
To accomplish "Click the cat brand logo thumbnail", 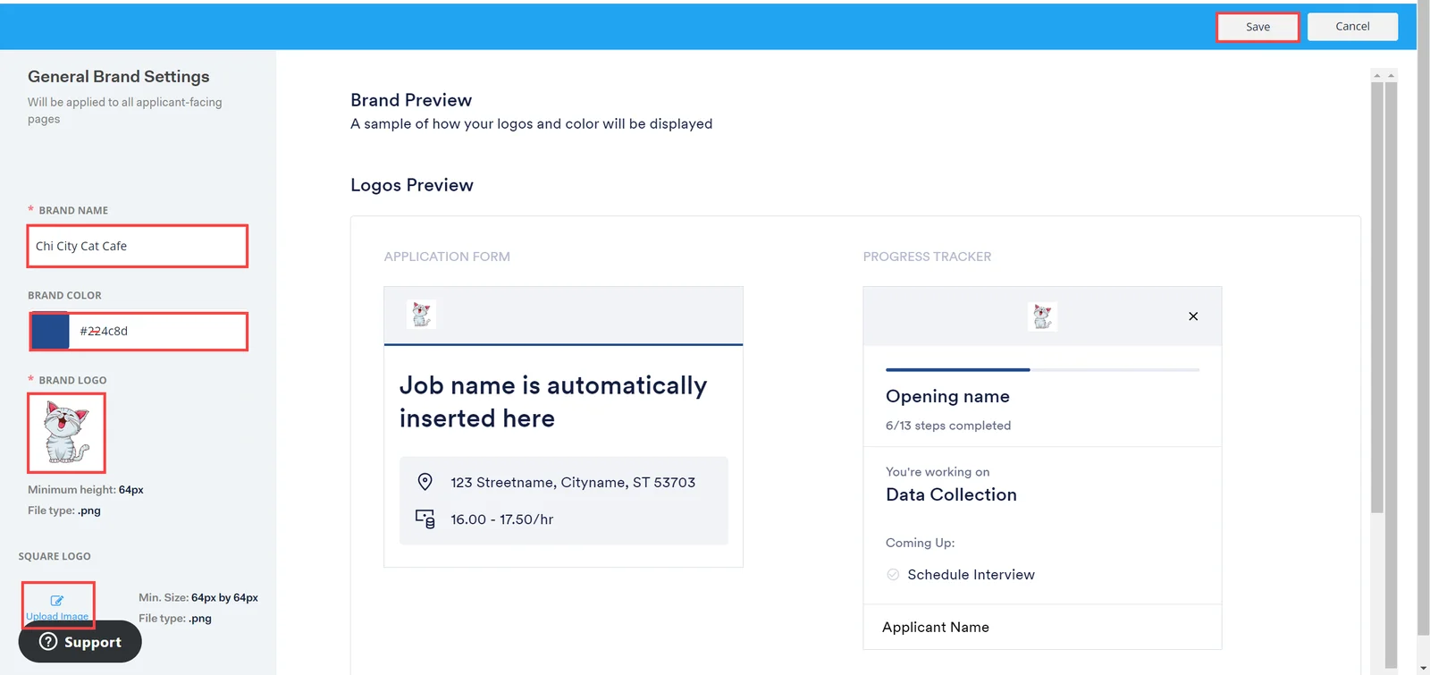I will [x=67, y=433].
